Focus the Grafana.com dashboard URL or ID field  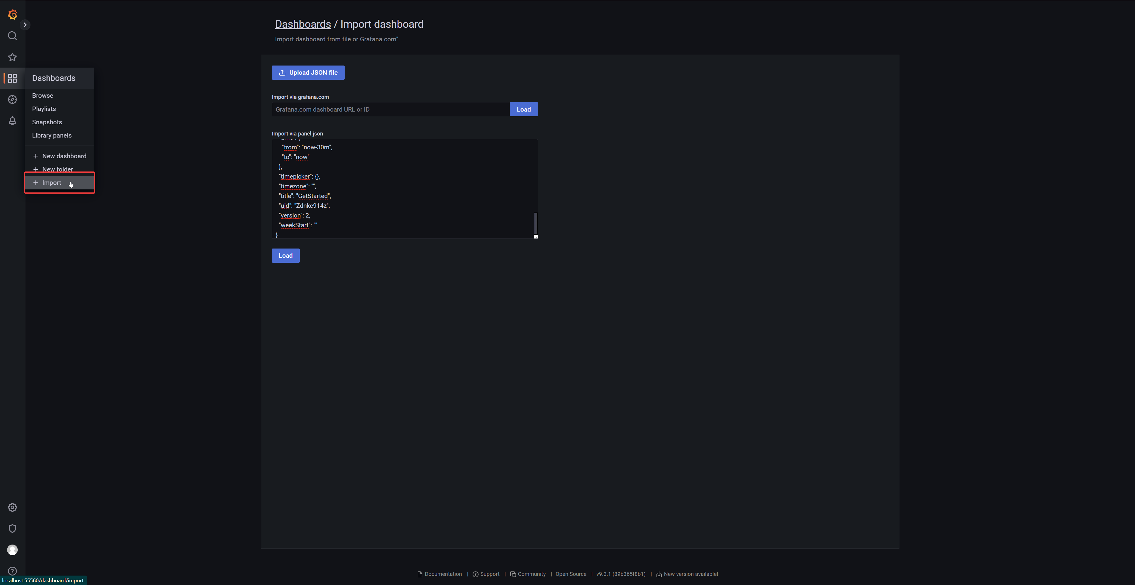pos(391,109)
